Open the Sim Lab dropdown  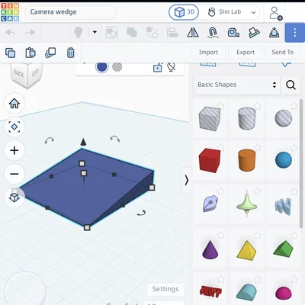coord(231,12)
